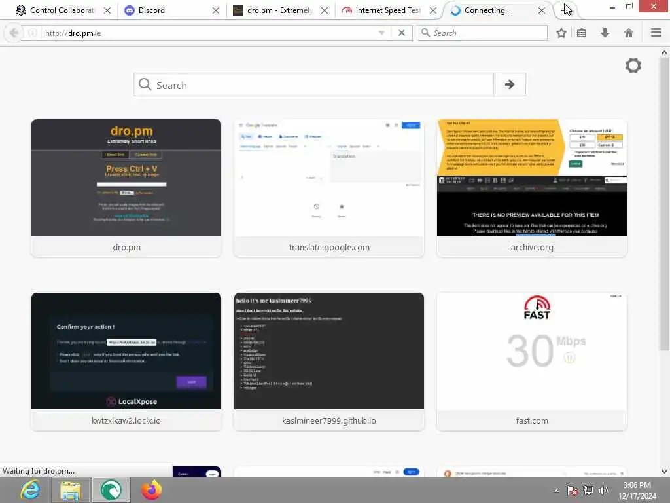
Task: Open the kwtzxlkaw2.loclx.io tile
Action: (126, 362)
